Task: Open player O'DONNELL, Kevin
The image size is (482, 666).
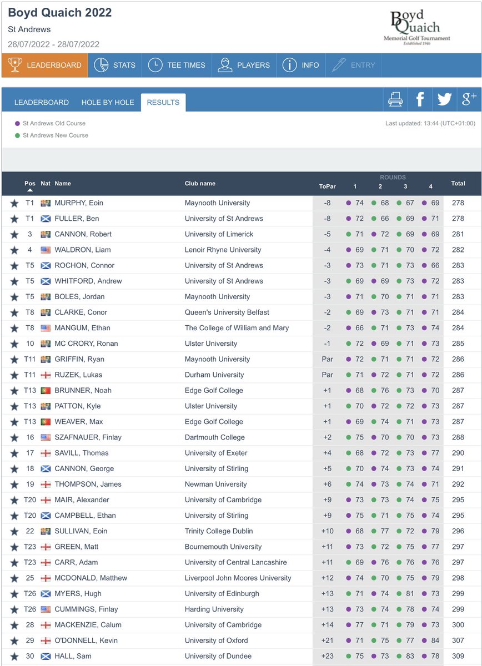Action: point(86,640)
